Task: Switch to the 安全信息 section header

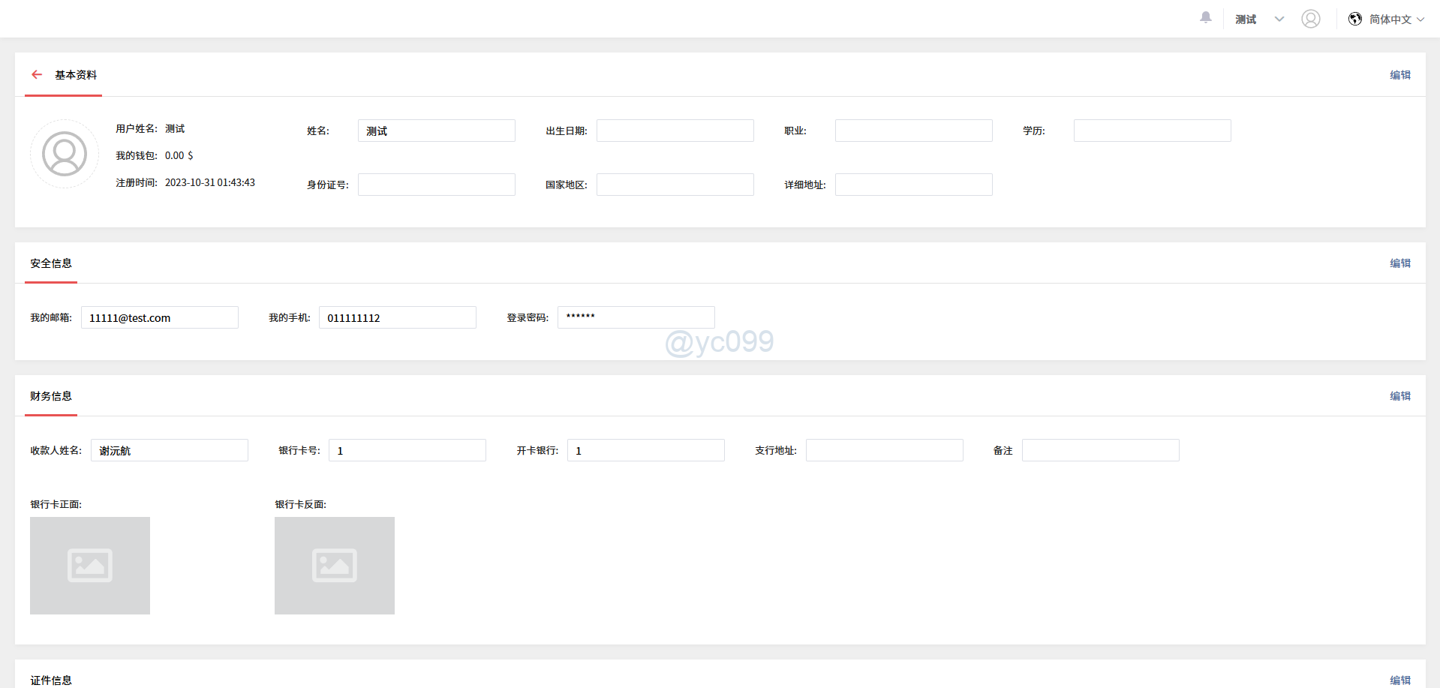Action: [50, 263]
